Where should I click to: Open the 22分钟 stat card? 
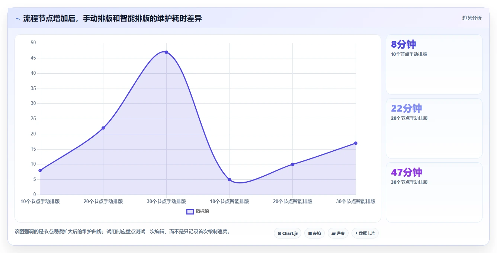[x=434, y=128]
